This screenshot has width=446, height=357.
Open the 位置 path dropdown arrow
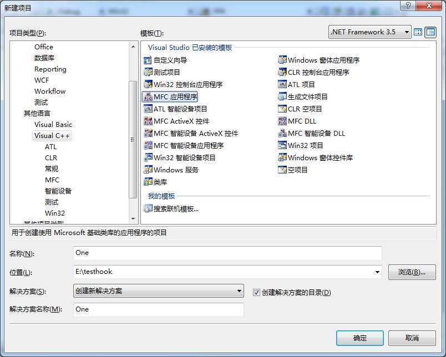pyautogui.click(x=377, y=272)
